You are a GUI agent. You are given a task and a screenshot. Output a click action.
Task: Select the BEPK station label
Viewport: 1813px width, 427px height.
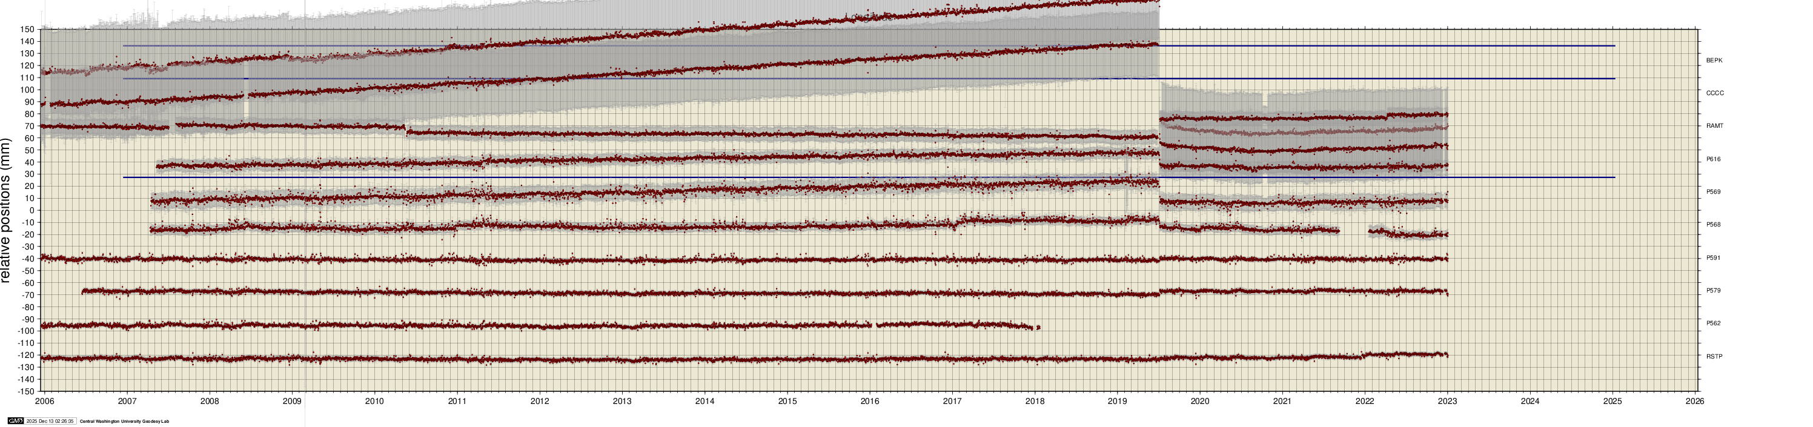point(1714,61)
